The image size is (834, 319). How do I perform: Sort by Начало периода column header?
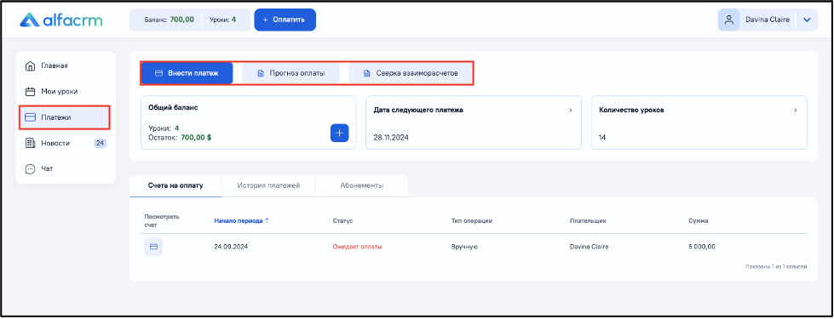241,221
